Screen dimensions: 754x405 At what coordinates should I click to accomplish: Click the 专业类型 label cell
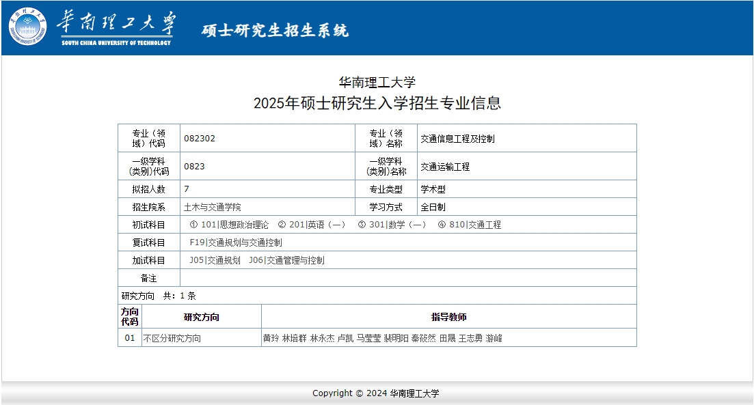pos(386,188)
